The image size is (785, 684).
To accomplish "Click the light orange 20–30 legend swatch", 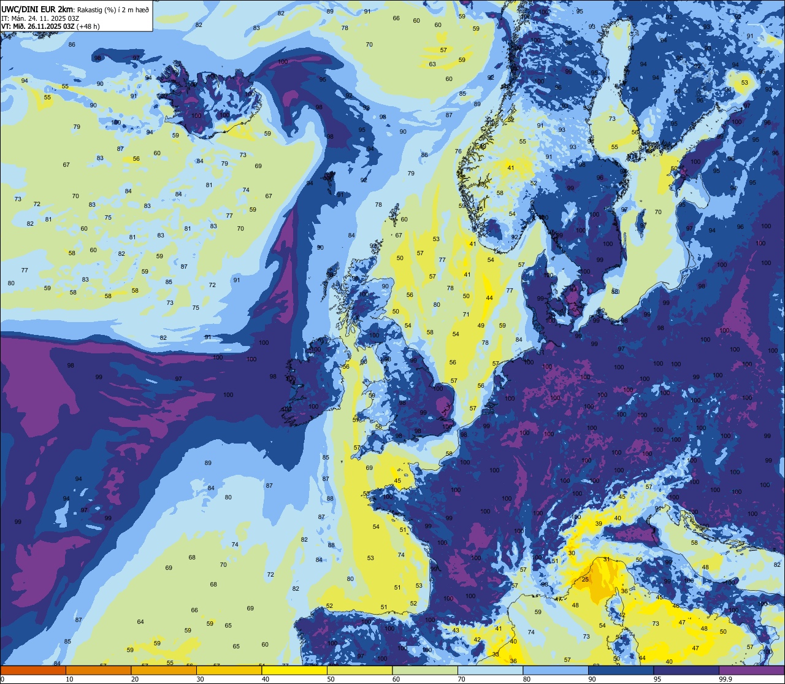I will point(164,670).
